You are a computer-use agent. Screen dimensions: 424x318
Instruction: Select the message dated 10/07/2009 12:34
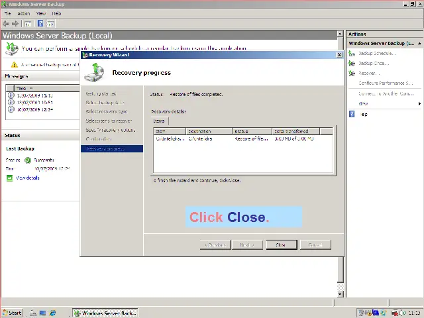(x=35, y=109)
